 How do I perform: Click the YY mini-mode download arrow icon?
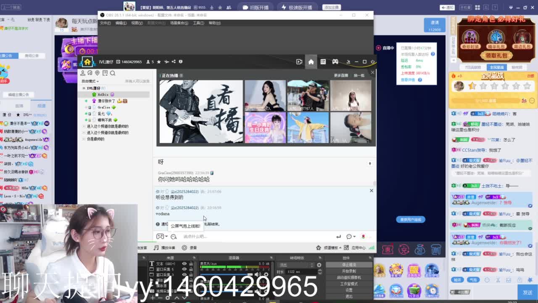pyautogui.click(x=348, y=62)
